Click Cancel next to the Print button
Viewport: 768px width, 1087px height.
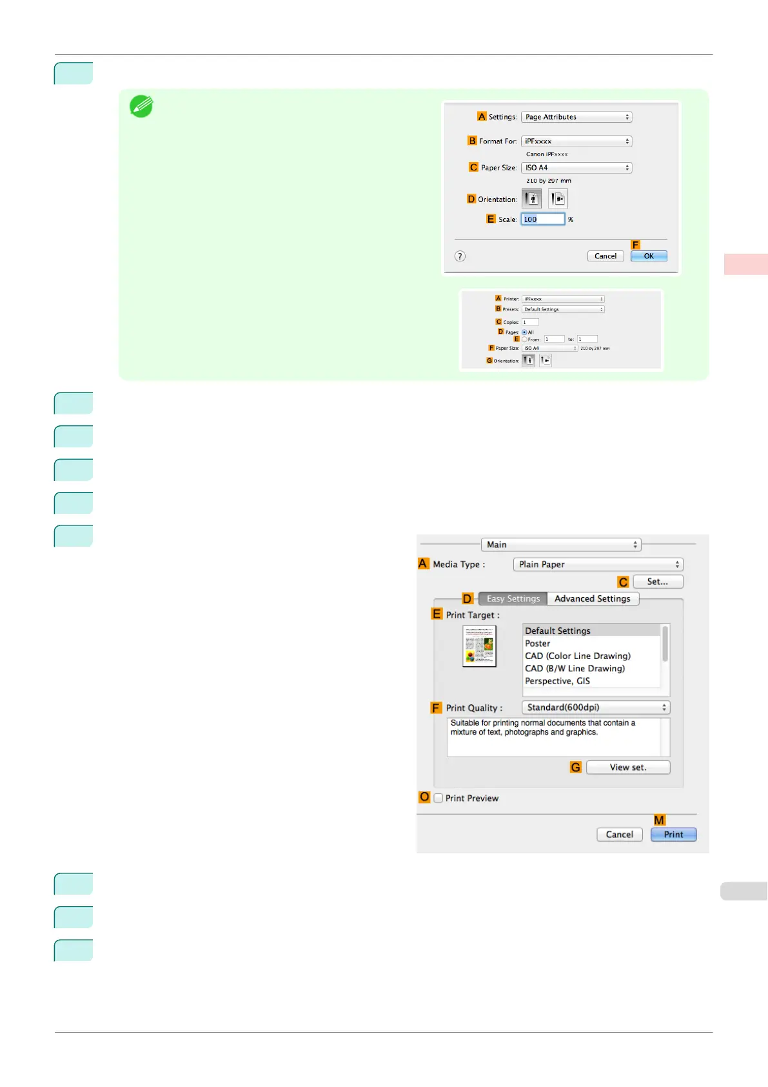pos(620,835)
